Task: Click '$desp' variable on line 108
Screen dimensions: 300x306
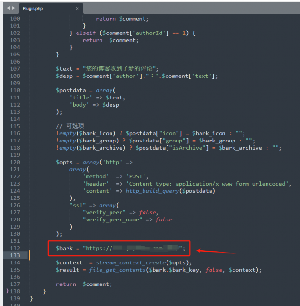Action: 64,76
